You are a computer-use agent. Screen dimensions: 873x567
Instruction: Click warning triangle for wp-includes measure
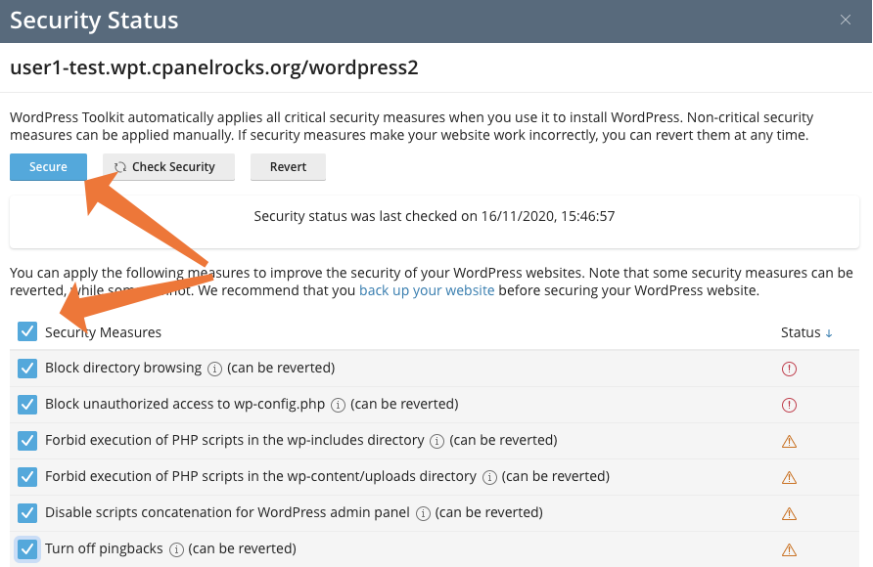pos(789,441)
